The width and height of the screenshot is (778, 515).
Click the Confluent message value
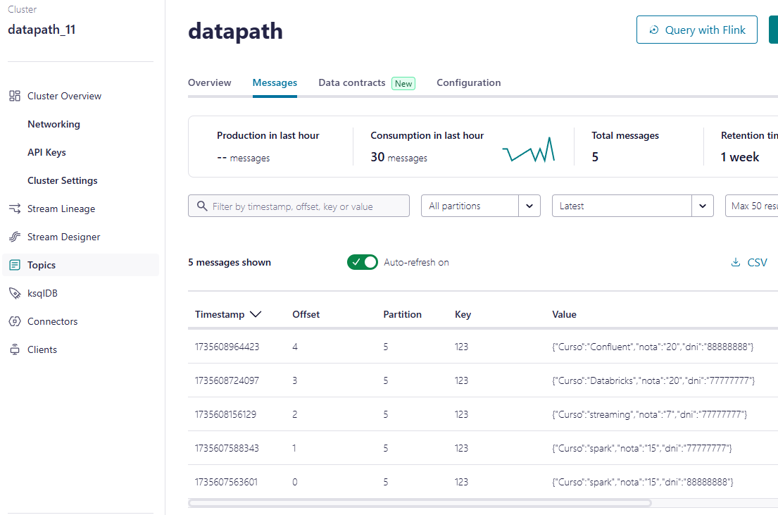(653, 347)
